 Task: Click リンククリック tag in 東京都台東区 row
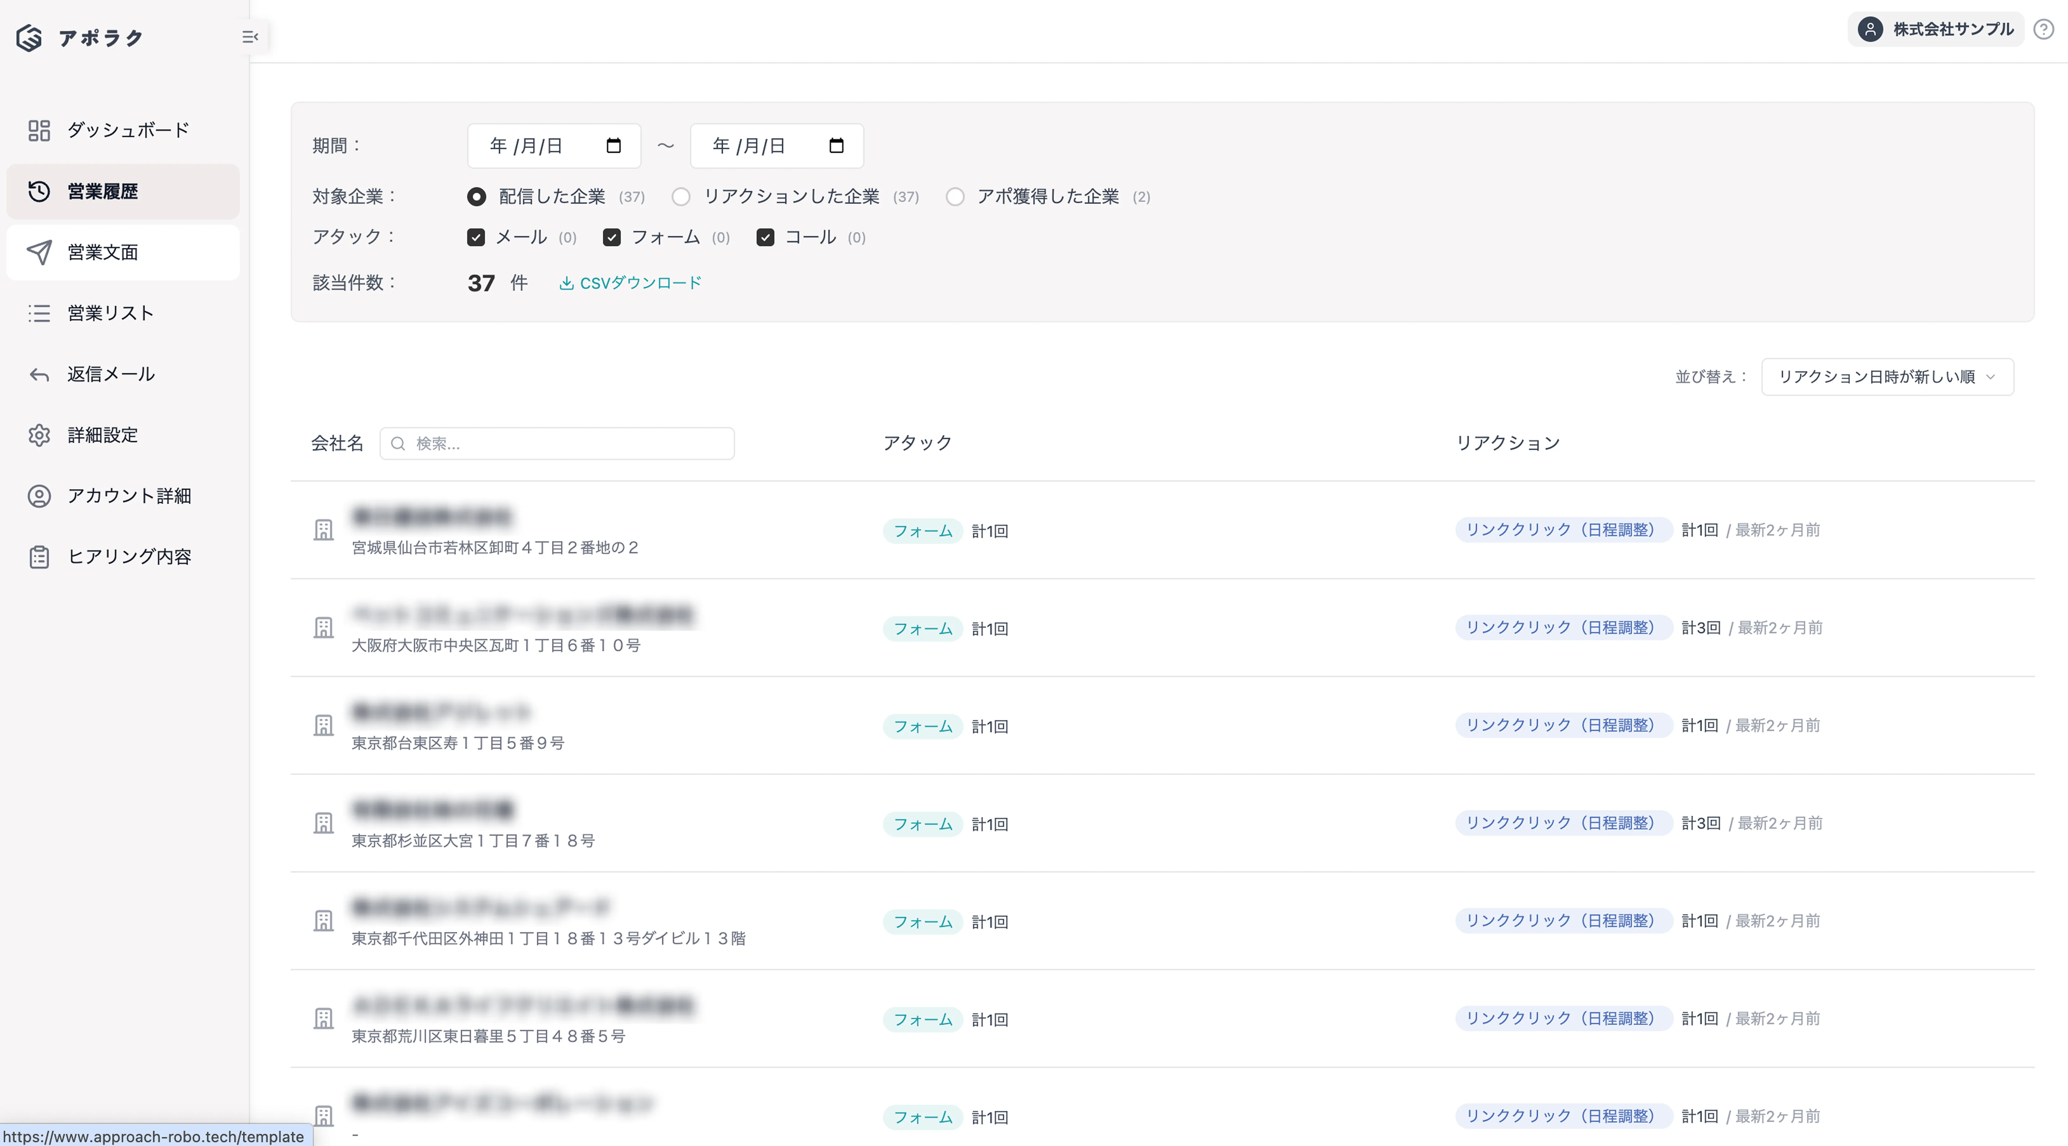point(1563,726)
